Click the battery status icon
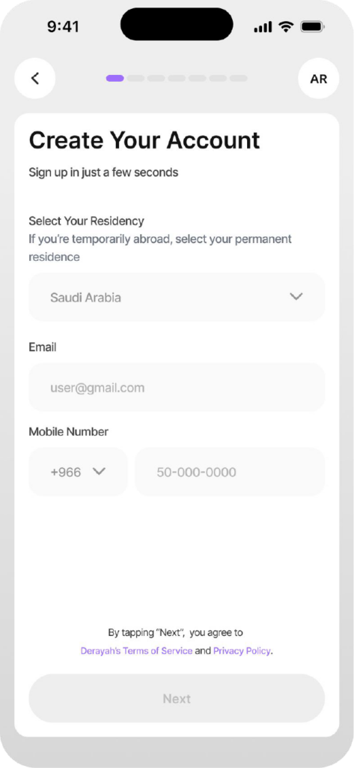 (313, 26)
